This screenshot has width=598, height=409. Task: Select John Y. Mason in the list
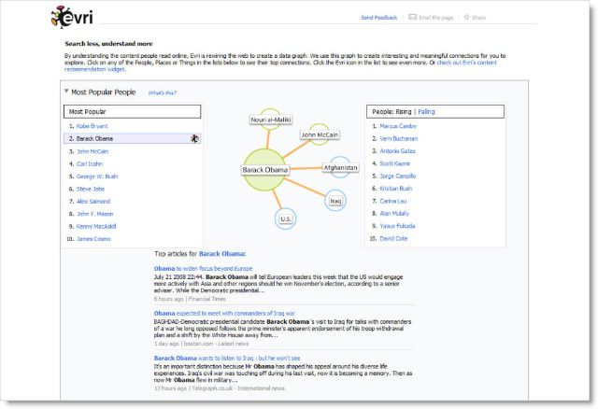click(95, 214)
